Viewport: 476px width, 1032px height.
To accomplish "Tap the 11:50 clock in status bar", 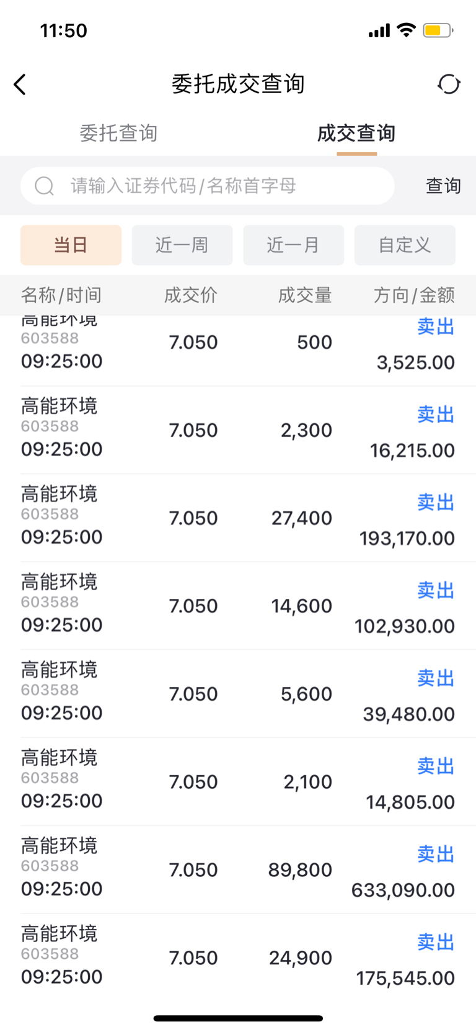I will [63, 30].
